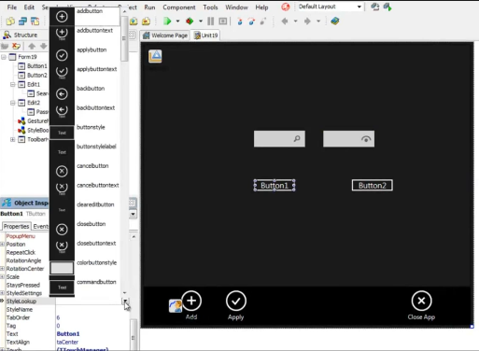Click the delete icon in Structure toolbar
The width and height of the screenshot is (479, 351).
16,47
